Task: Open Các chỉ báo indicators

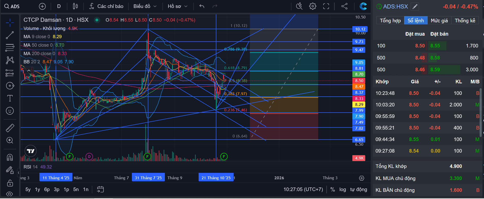Action: [106, 6]
